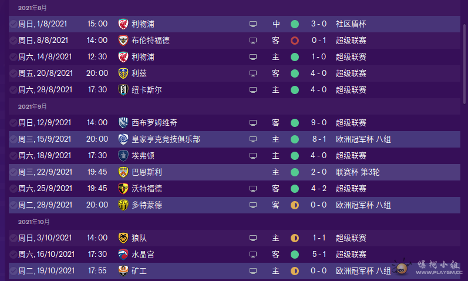The width and height of the screenshot is (468, 281).
Task: Collapse the 2021年9月 month section
Action: (32, 106)
